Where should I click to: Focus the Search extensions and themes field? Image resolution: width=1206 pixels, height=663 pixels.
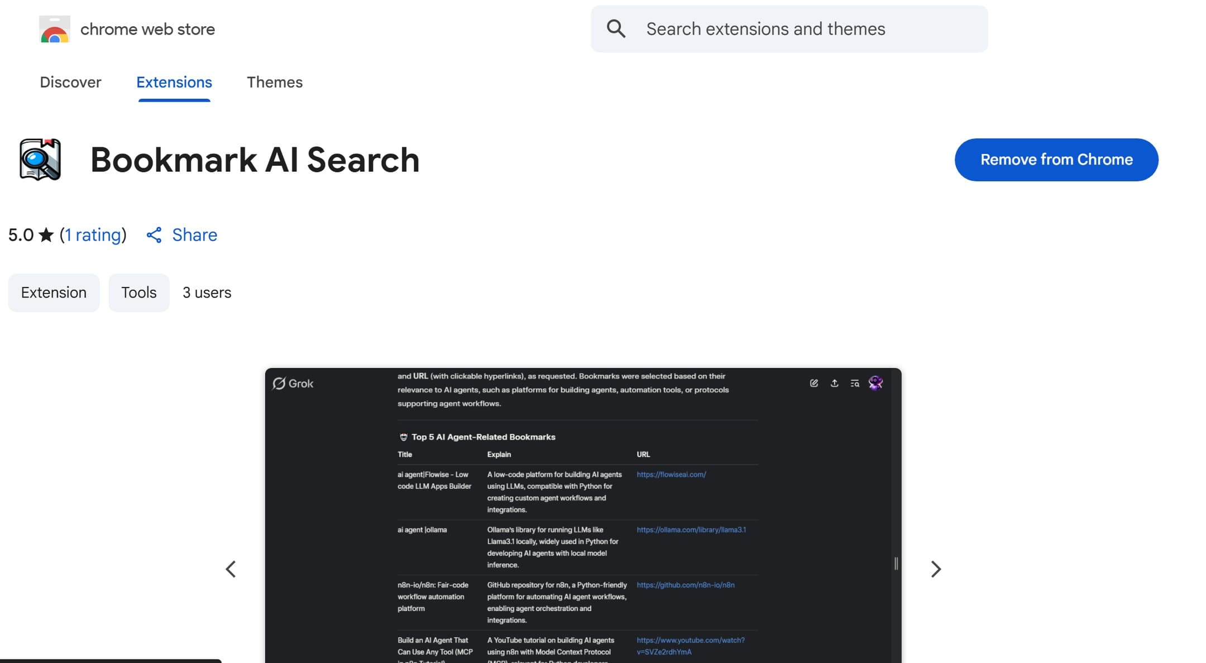tap(789, 29)
